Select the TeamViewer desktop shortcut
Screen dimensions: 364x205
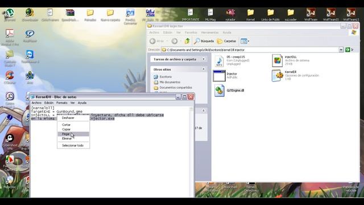(x=30, y=57)
